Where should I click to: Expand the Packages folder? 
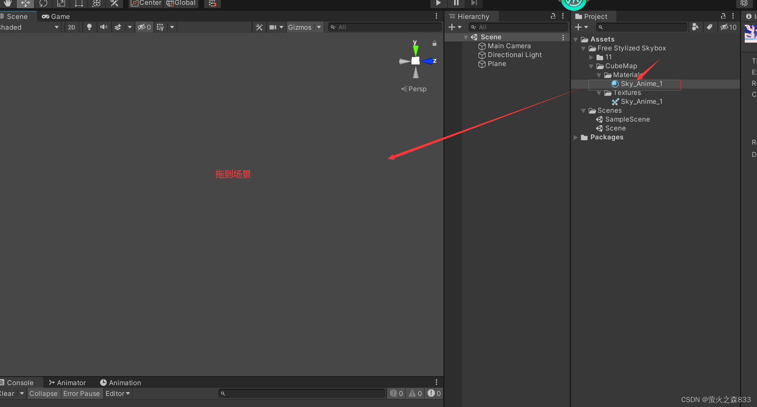(x=576, y=138)
